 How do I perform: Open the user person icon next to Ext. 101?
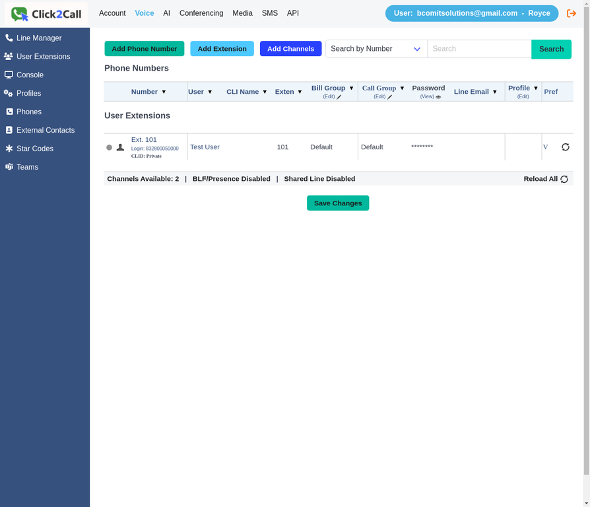(x=119, y=147)
